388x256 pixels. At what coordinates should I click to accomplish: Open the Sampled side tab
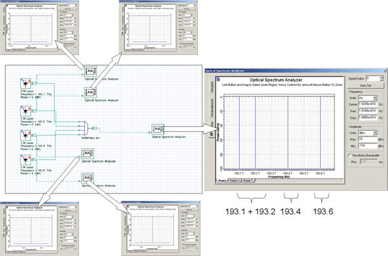(212, 87)
